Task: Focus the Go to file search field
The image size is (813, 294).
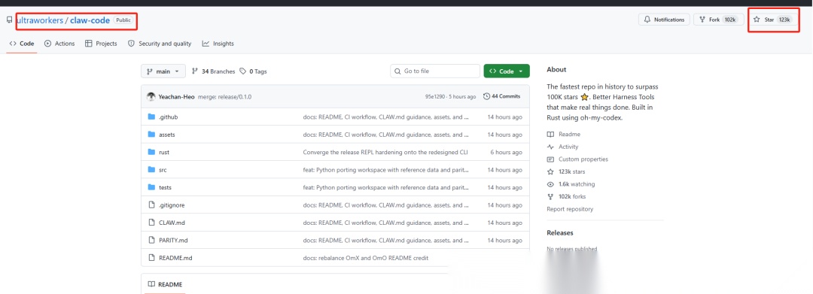Action: coord(435,71)
